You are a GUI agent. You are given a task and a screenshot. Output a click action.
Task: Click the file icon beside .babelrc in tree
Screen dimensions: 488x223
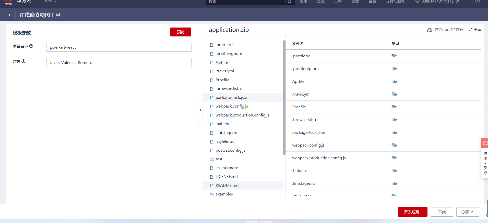[212, 124]
